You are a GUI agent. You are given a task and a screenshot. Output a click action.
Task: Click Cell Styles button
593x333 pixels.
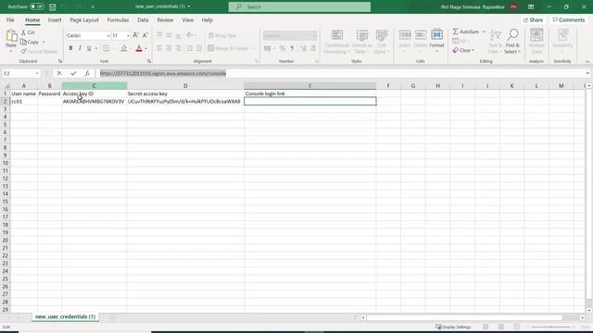[x=382, y=41]
